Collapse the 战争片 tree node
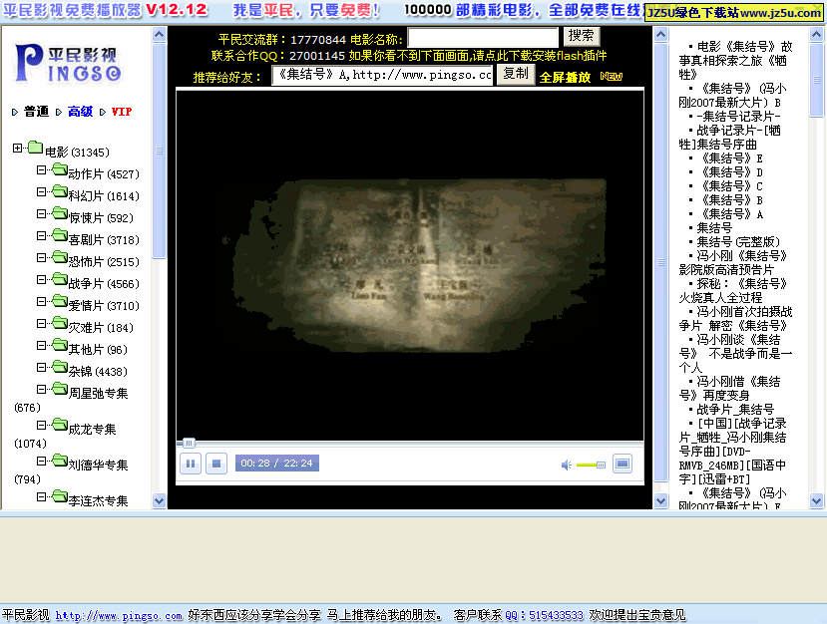 (41, 279)
